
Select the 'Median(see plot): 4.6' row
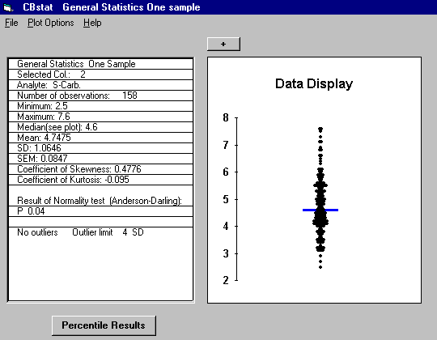tap(100, 127)
